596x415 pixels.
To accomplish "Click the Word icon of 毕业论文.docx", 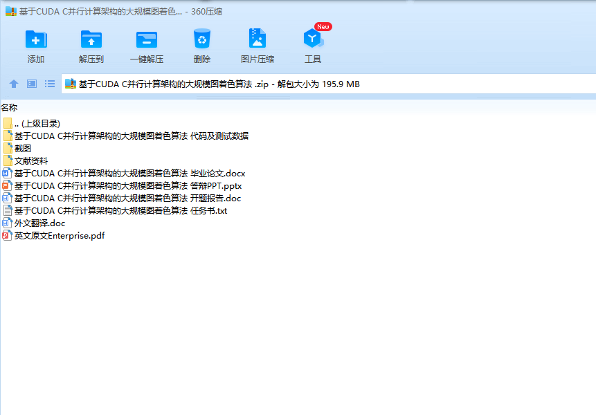I will (7, 173).
